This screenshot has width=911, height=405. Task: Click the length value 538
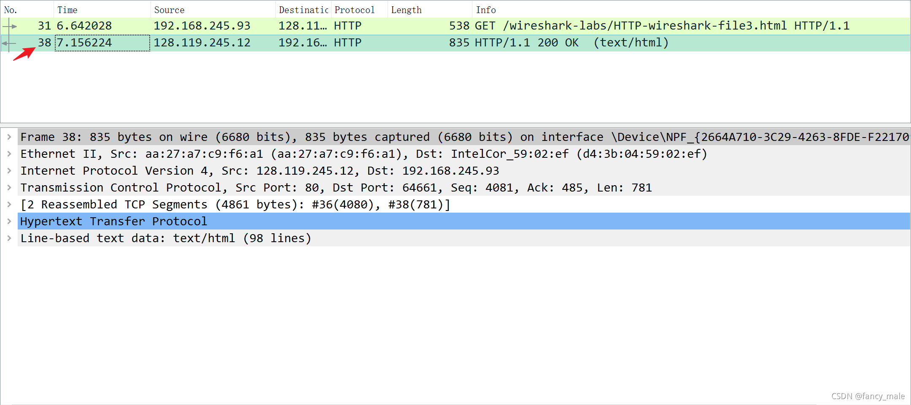459,26
